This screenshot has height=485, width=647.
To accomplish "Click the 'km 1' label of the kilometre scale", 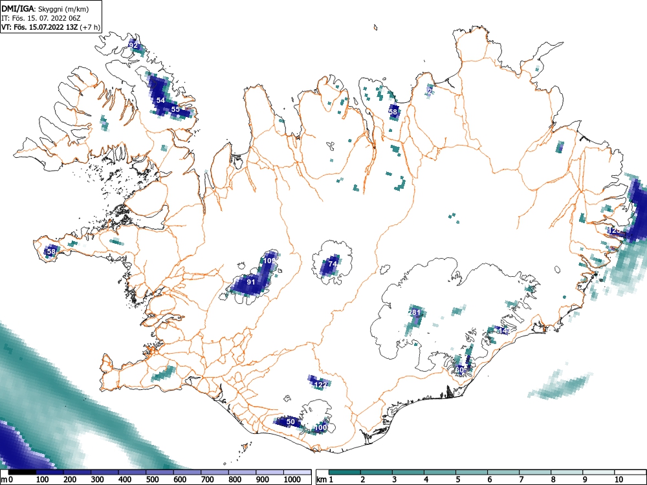I will coord(325,480).
